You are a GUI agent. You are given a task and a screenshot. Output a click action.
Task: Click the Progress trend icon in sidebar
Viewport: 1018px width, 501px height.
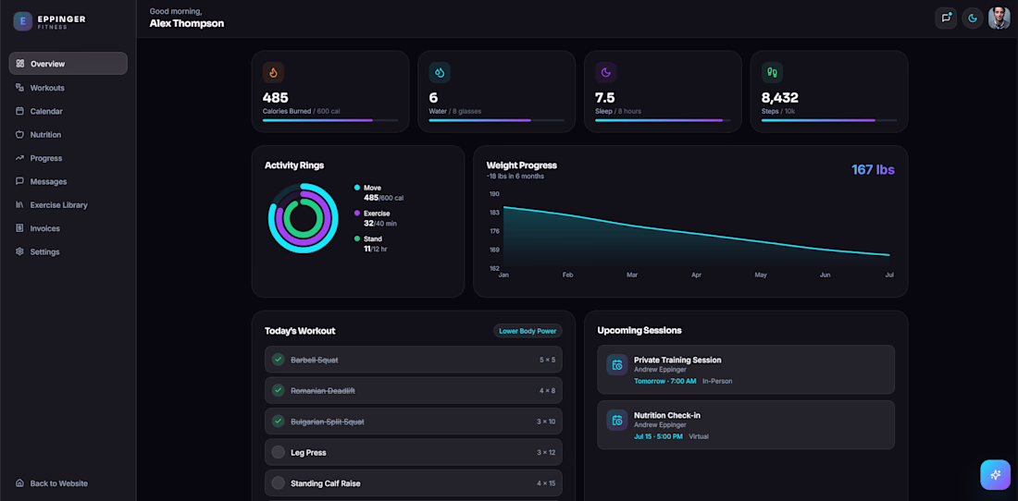tap(20, 157)
